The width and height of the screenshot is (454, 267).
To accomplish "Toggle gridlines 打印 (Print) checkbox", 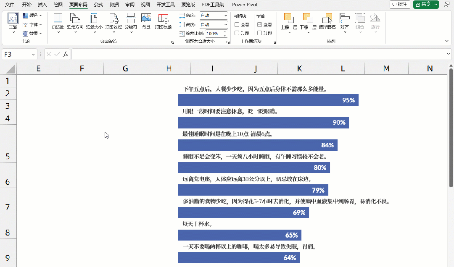I will point(237,33).
